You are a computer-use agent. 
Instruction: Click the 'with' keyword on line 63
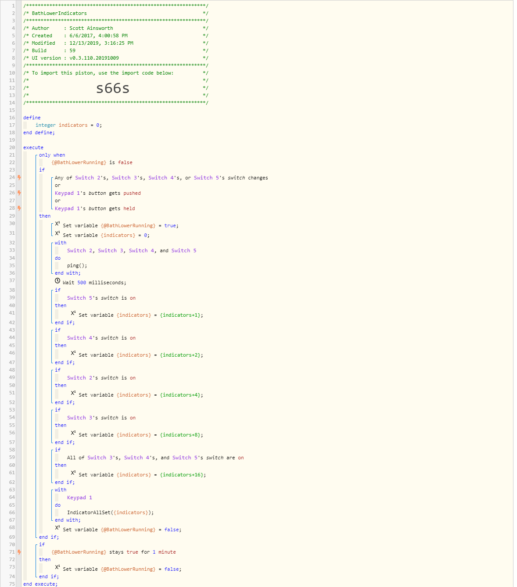coord(61,490)
